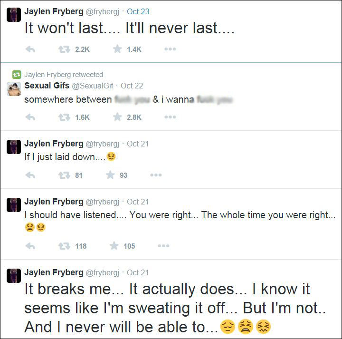Viewport: 342px width, 339px height.
Task: Favorite the Sexual Gifs post
Action: pos(117,117)
